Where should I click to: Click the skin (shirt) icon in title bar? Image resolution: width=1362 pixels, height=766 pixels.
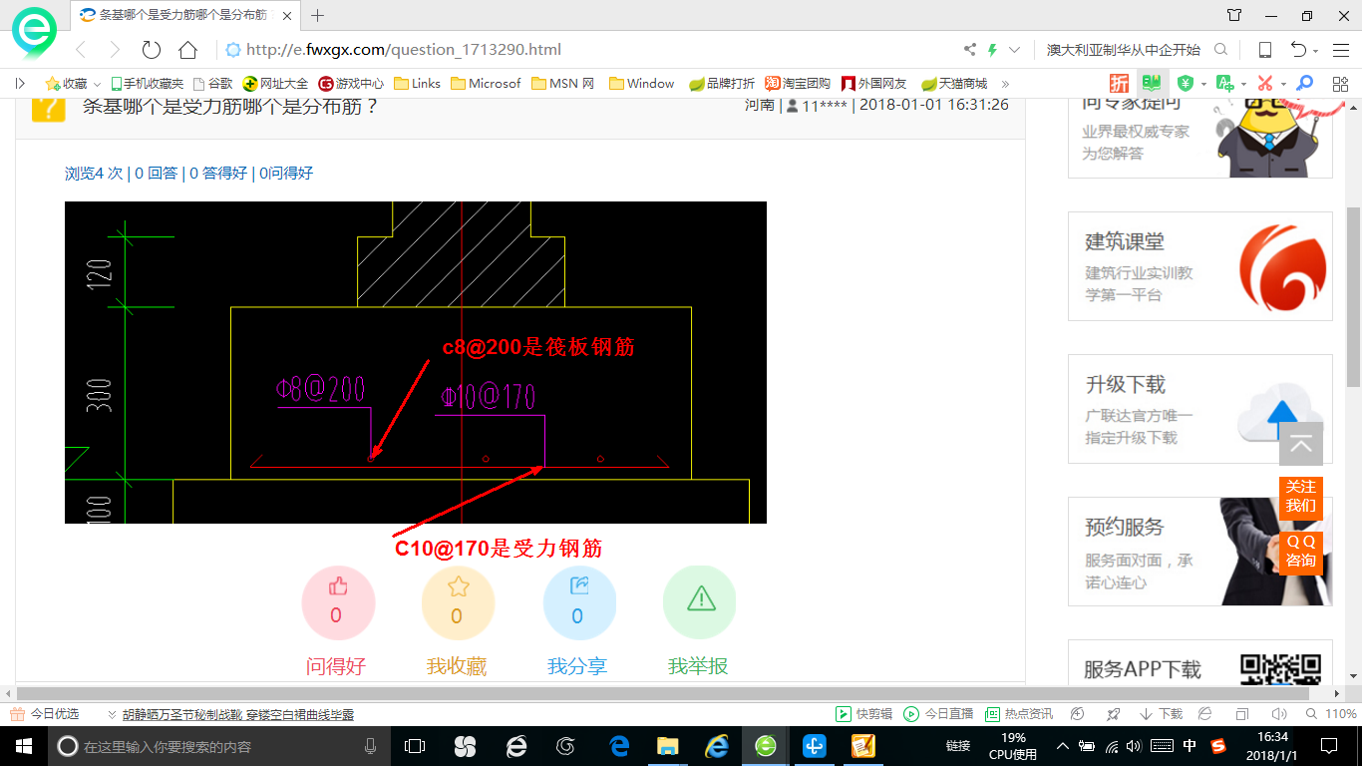1234,15
